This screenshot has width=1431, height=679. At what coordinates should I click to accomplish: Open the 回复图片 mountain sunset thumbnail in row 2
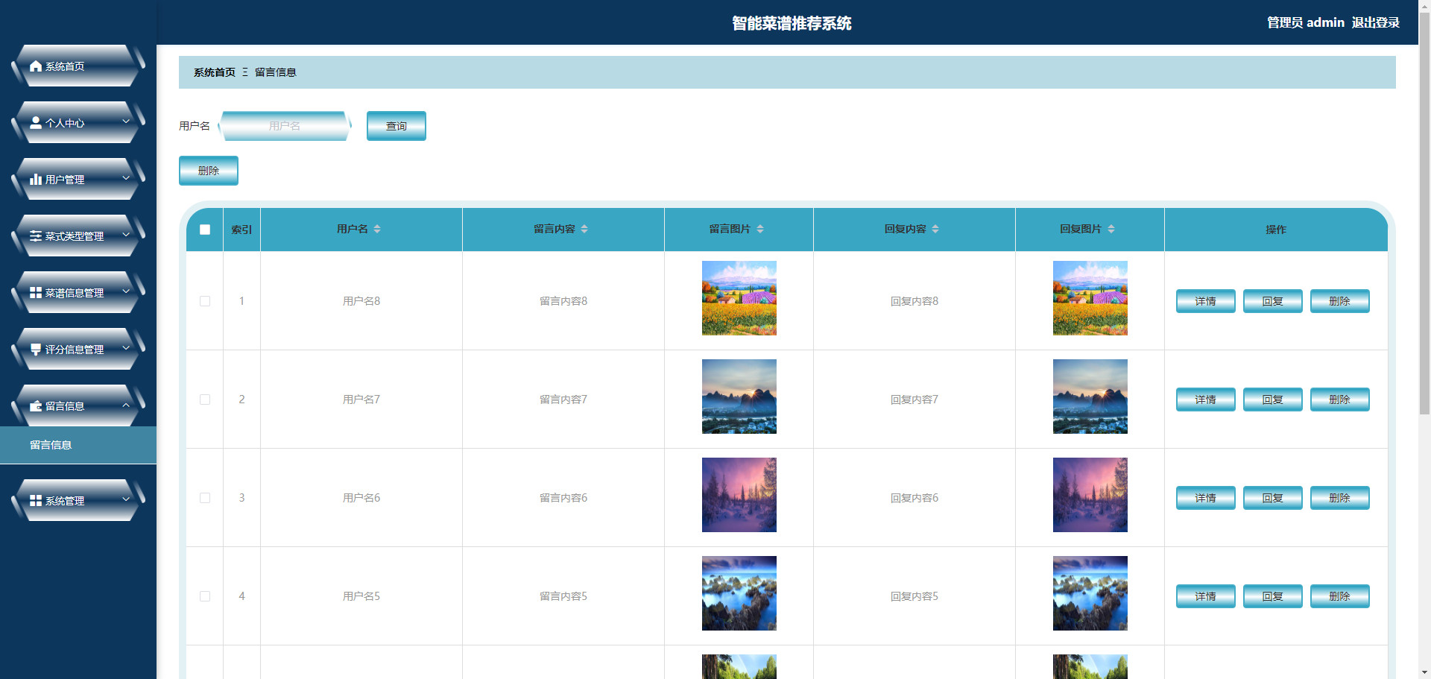pyautogui.click(x=1090, y=397)
